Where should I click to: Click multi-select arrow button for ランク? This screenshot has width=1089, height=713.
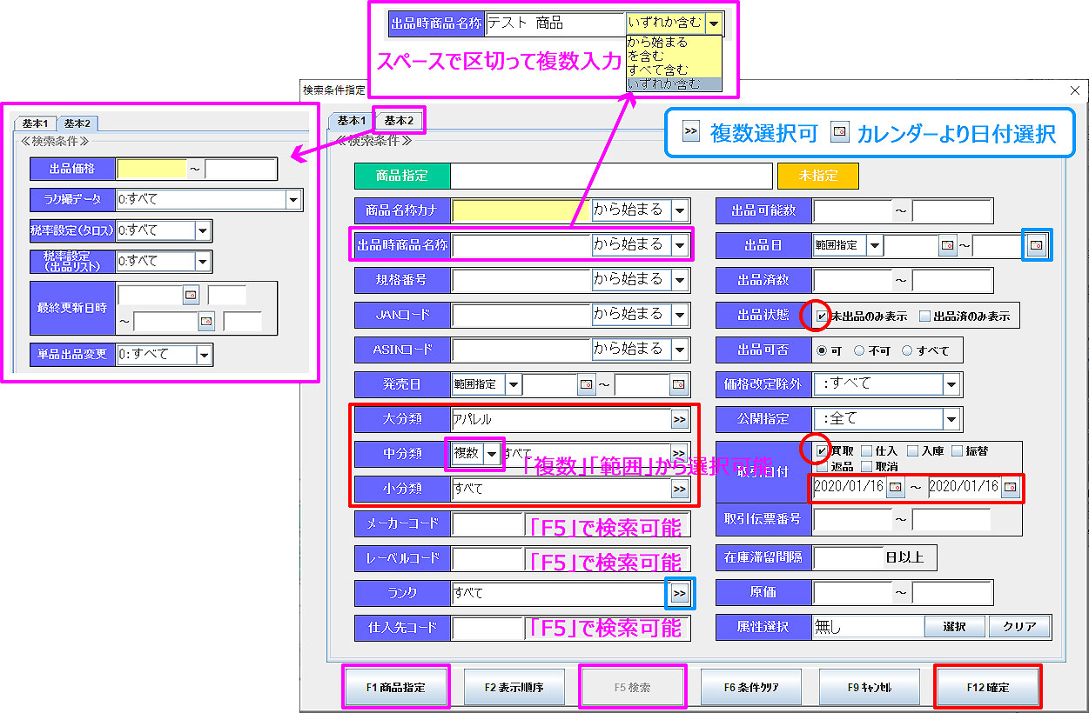click(x=680, y=593)
